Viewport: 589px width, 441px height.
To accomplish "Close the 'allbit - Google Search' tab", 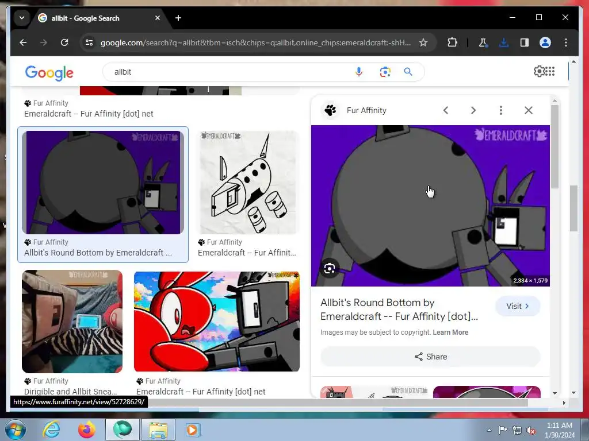I will pyautogui.click(x=158, y=18).
